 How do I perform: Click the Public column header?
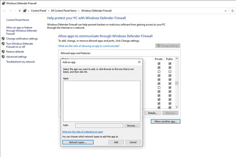[x=170, y=59]
